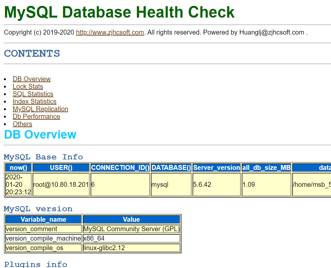Click the Huanglj@zjhcsoft.com email text
This screenshot has width=331, height=268.
click(272, 32)
